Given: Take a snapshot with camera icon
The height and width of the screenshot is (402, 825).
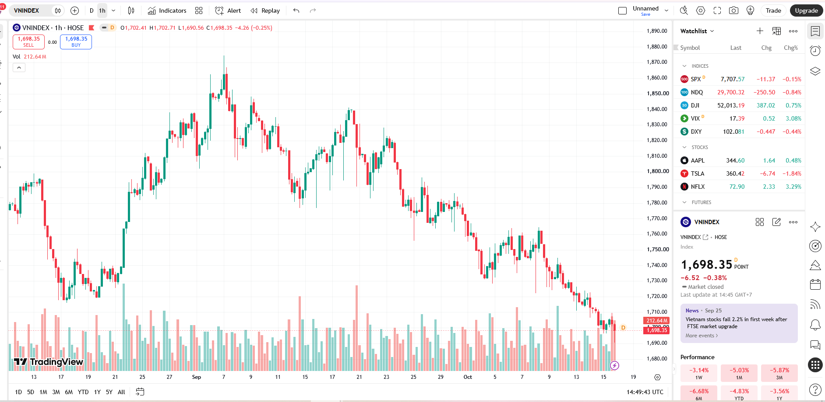Looking at the screenshot, I should pos(733,10).
